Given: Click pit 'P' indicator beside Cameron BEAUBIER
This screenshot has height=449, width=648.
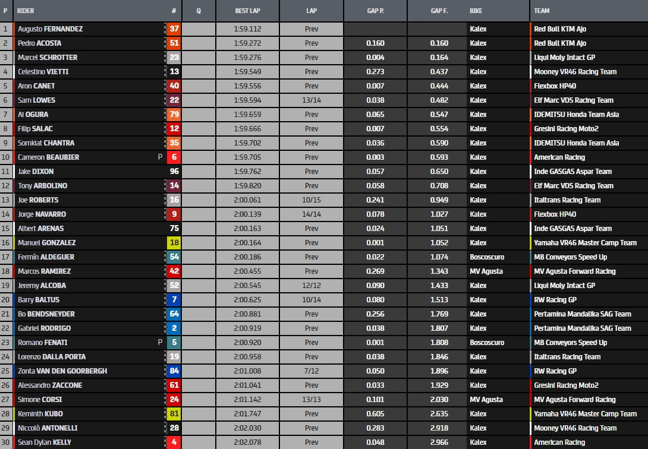Looking at the screenshot, I should 159,157.
